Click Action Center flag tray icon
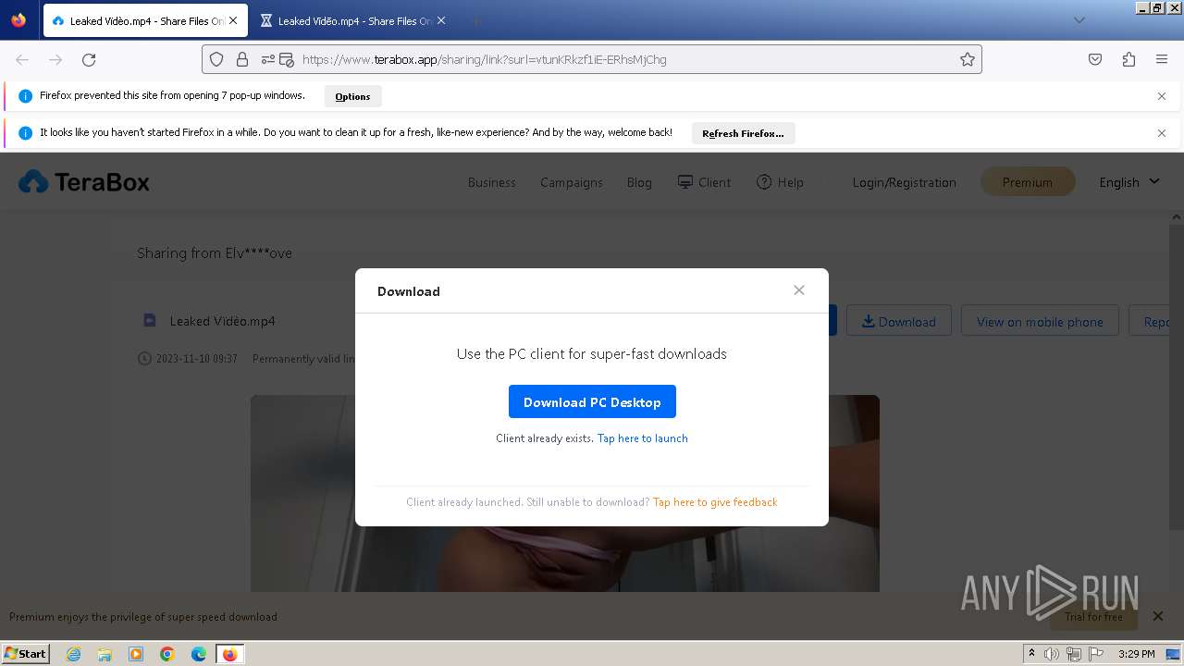This screenshot has width=1184, height=666. pyautogui.click(x=1096, y=654)
